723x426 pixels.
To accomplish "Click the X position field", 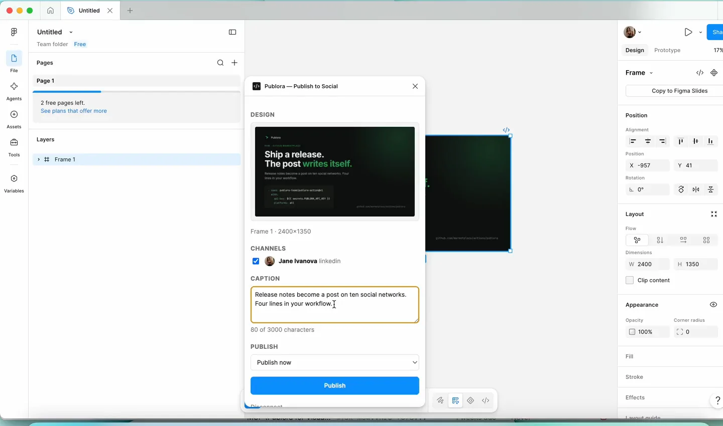I will click(x=648, y=165).
